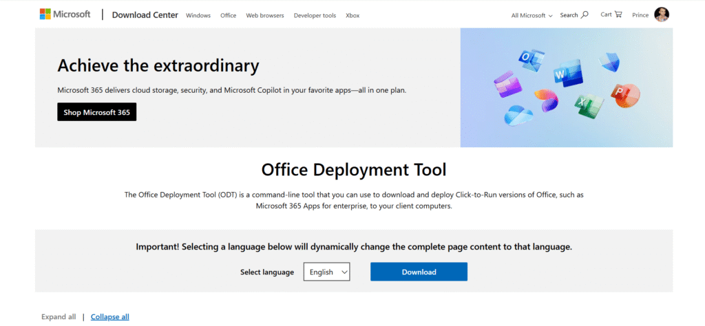Open the Select language dropdown
This screenshot has height=326, width=705.
[x=326, y=272]
